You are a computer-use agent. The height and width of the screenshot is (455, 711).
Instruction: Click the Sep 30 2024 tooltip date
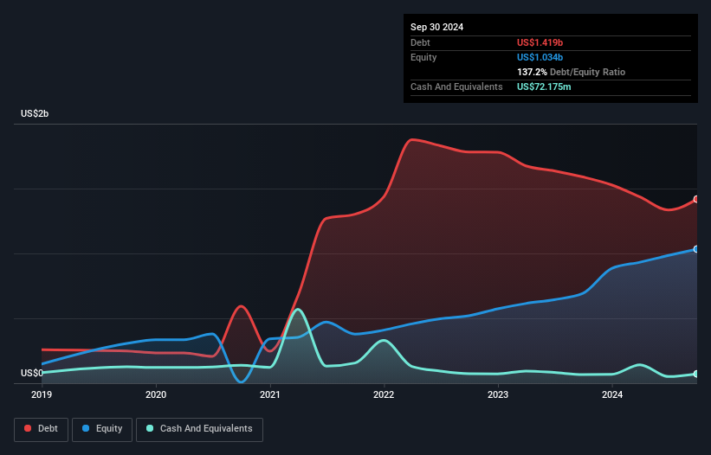coord(436,27)
